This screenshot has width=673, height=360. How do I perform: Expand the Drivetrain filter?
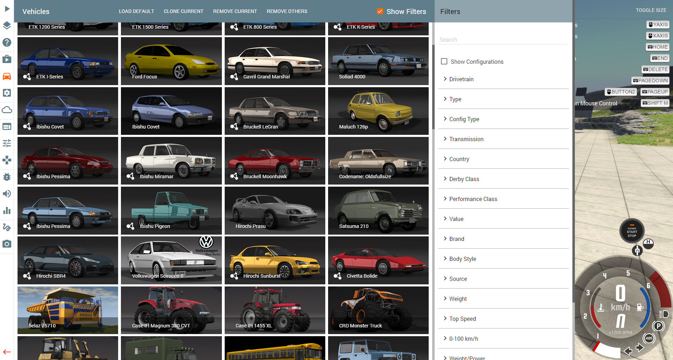tap(503, 79)
